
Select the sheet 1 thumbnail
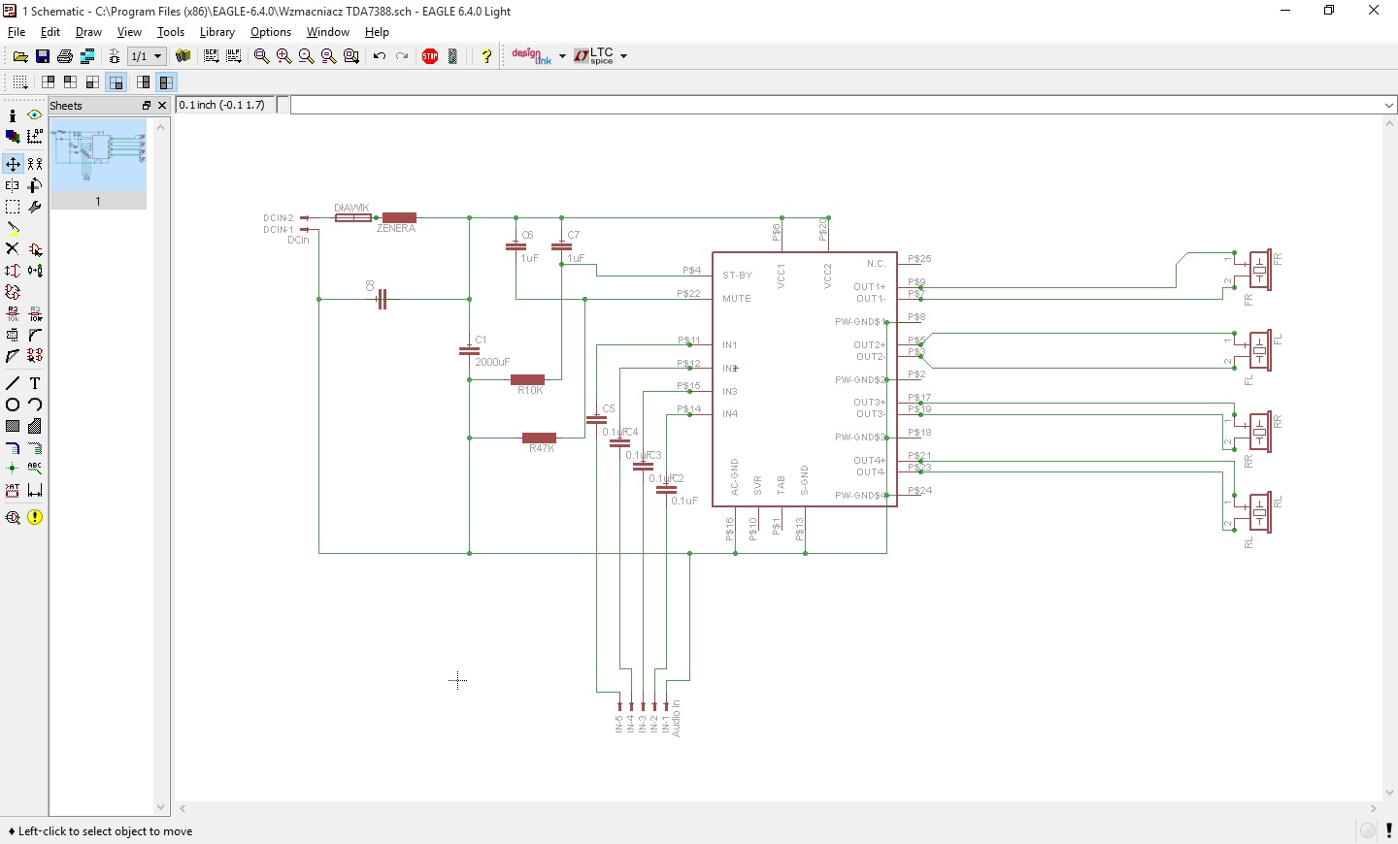click(98, 163)
